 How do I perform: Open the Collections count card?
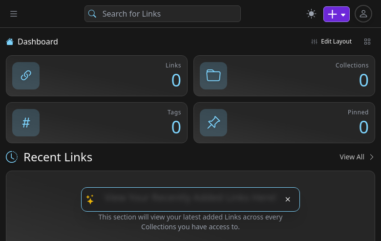pos(284,76)
